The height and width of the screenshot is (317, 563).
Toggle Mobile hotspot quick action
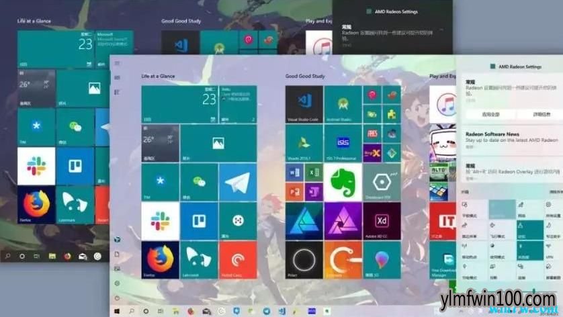pyautogui.click(x=474, y=251)
